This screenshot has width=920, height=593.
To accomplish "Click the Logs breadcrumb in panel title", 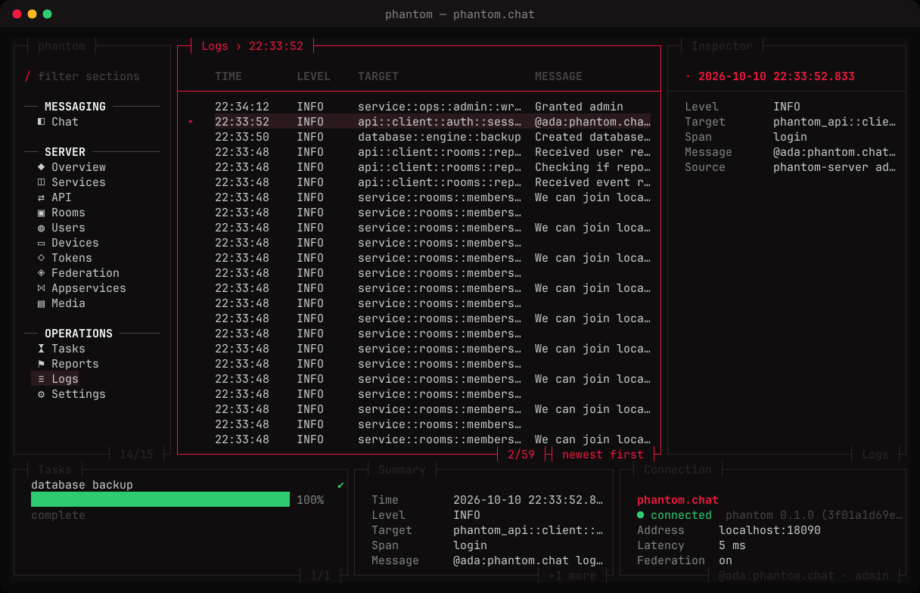I will click(214, 46).
